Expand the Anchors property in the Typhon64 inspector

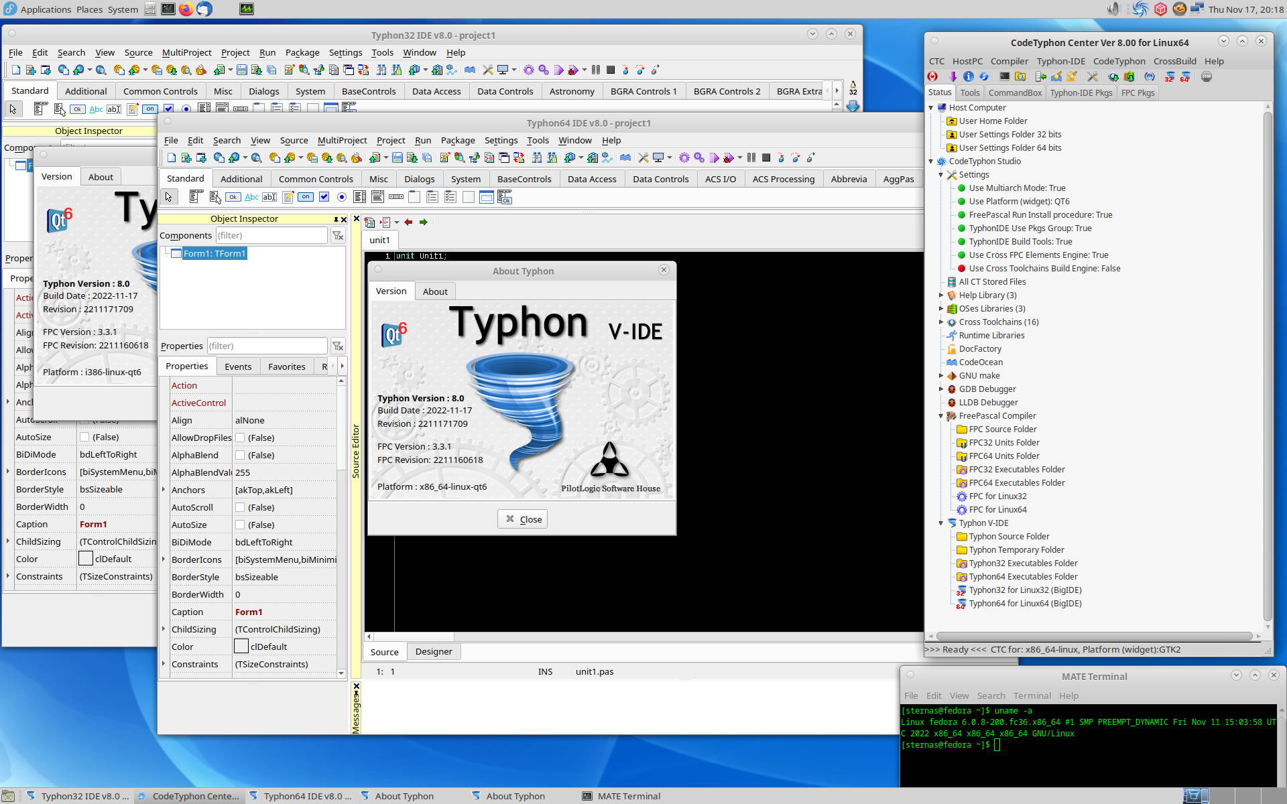pyautogui.click(x=164, y=490)
